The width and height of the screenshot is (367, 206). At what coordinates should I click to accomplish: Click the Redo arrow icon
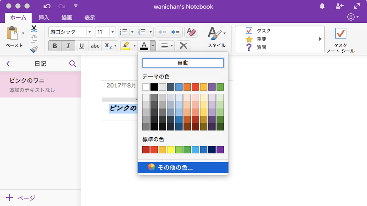click(x=62, y=6)
